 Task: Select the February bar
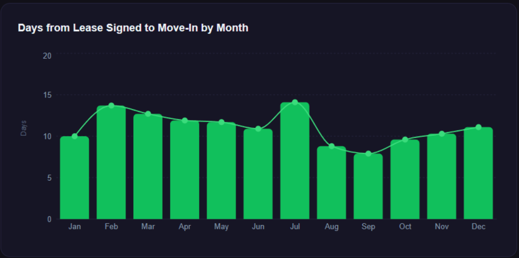click(x=111, y=163)
